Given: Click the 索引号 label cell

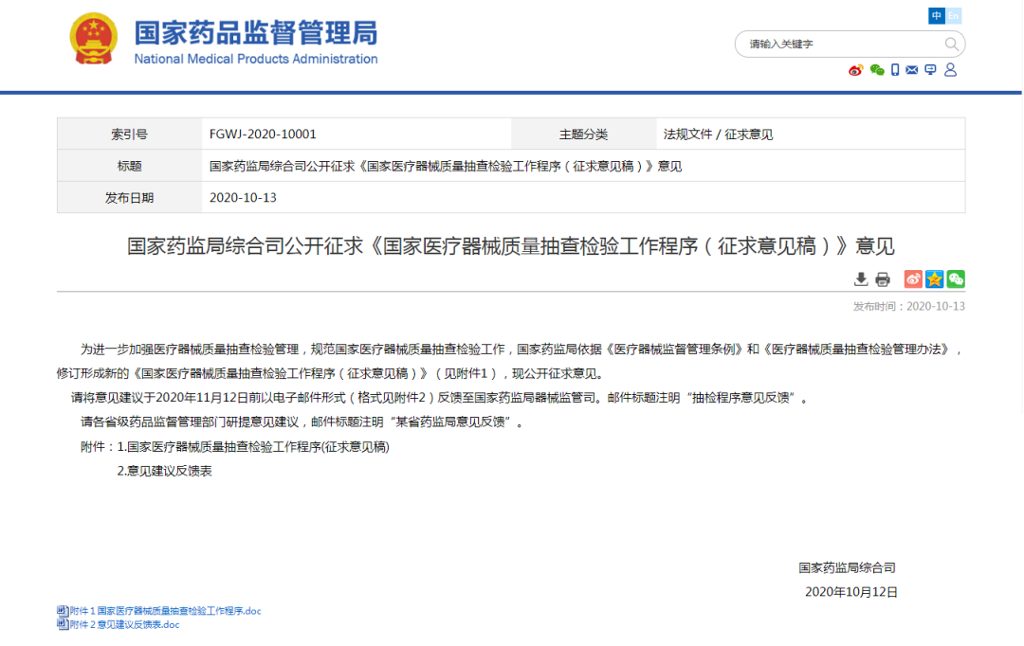Looking at the screenshot, I should coord(129,135).
